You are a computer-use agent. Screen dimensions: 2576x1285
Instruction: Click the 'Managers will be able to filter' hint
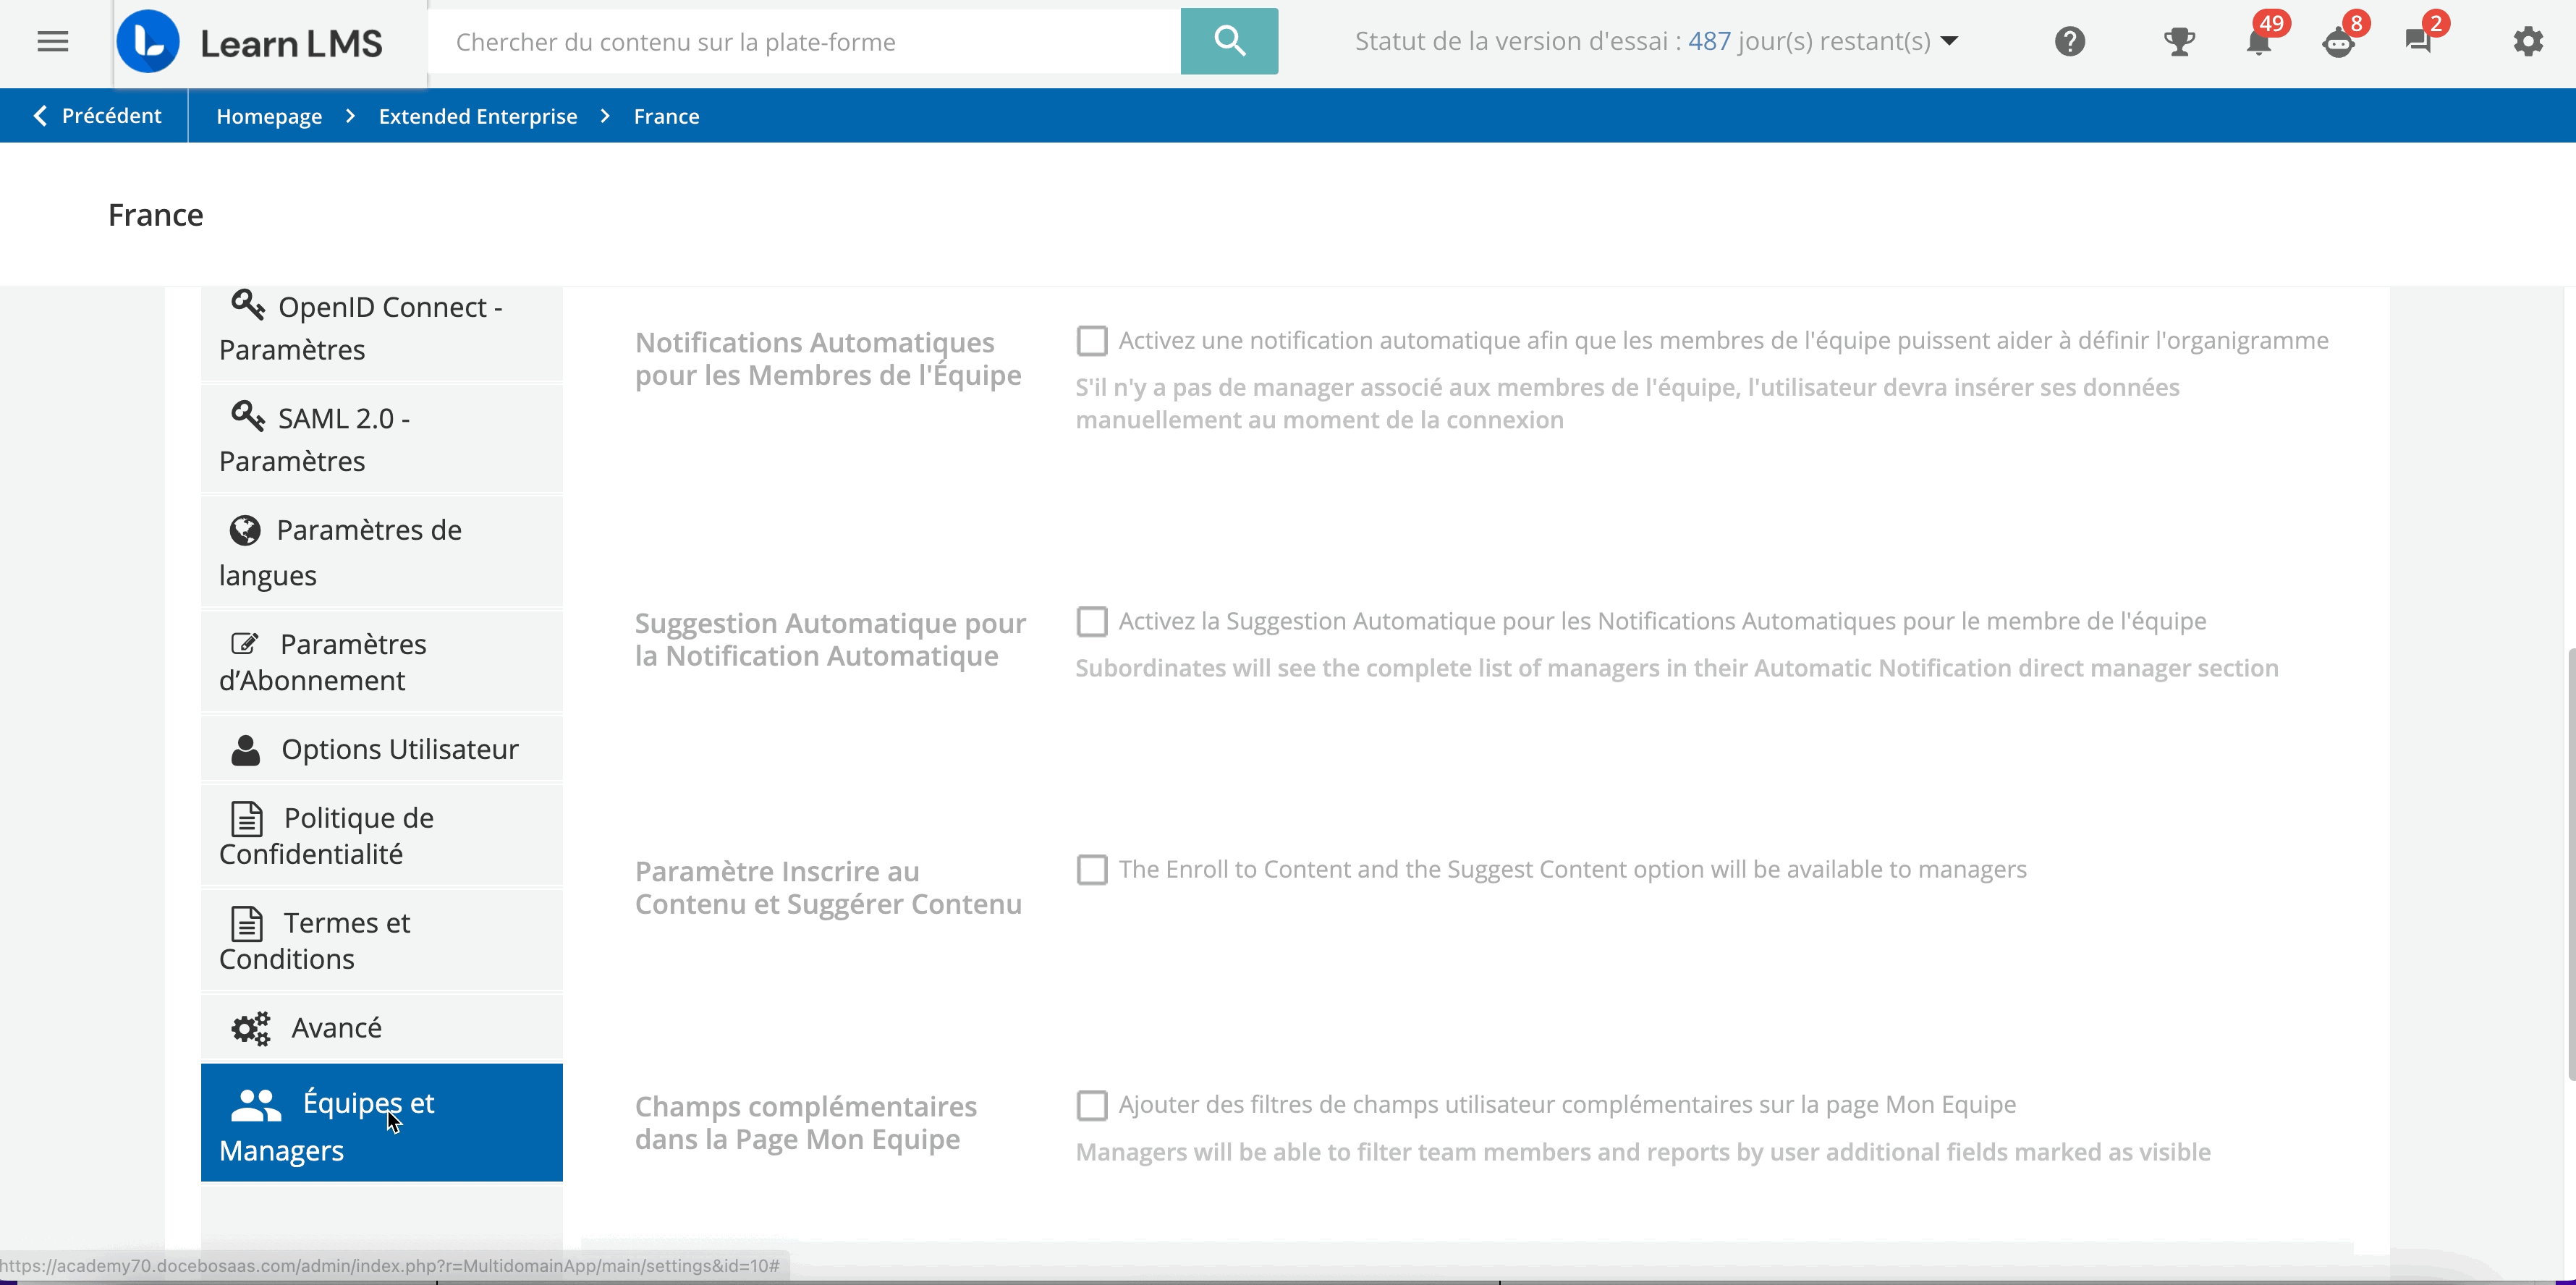tap(1643, 1153)
